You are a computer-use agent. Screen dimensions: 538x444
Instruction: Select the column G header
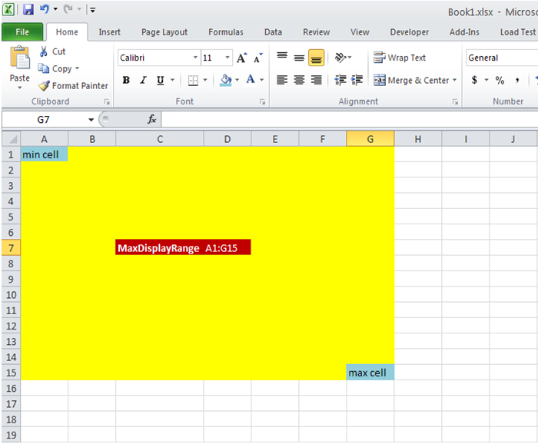pos(370,139)
